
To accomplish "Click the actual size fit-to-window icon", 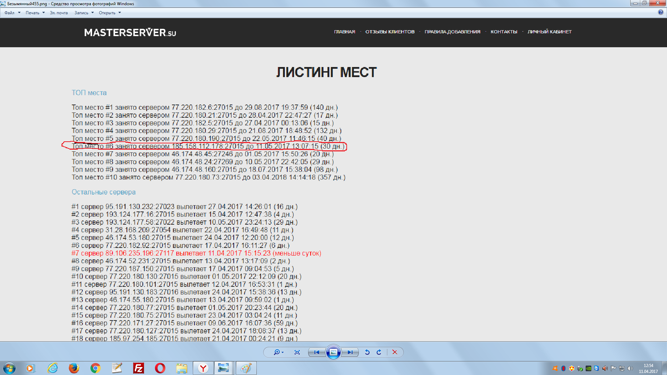I will coord(297,352).
